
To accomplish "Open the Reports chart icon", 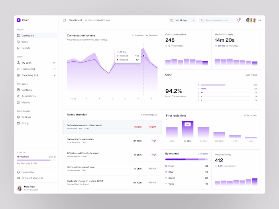I will tap(18, 48).
